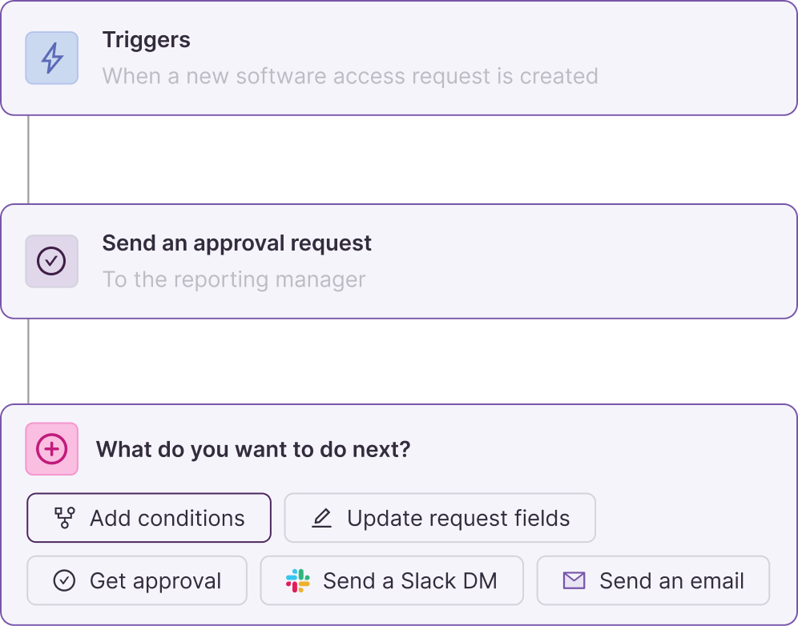Click the branch icon in Add conditions
This screenshot has width=798, height=626.
tap(64, 518)
